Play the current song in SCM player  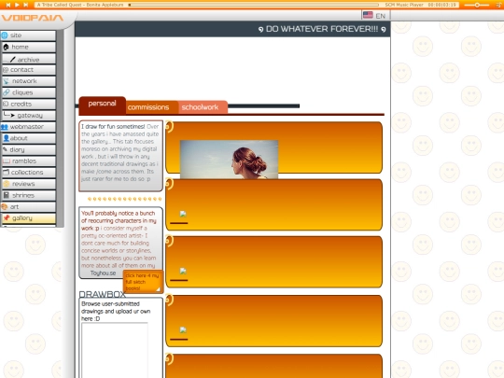point(17,5)
